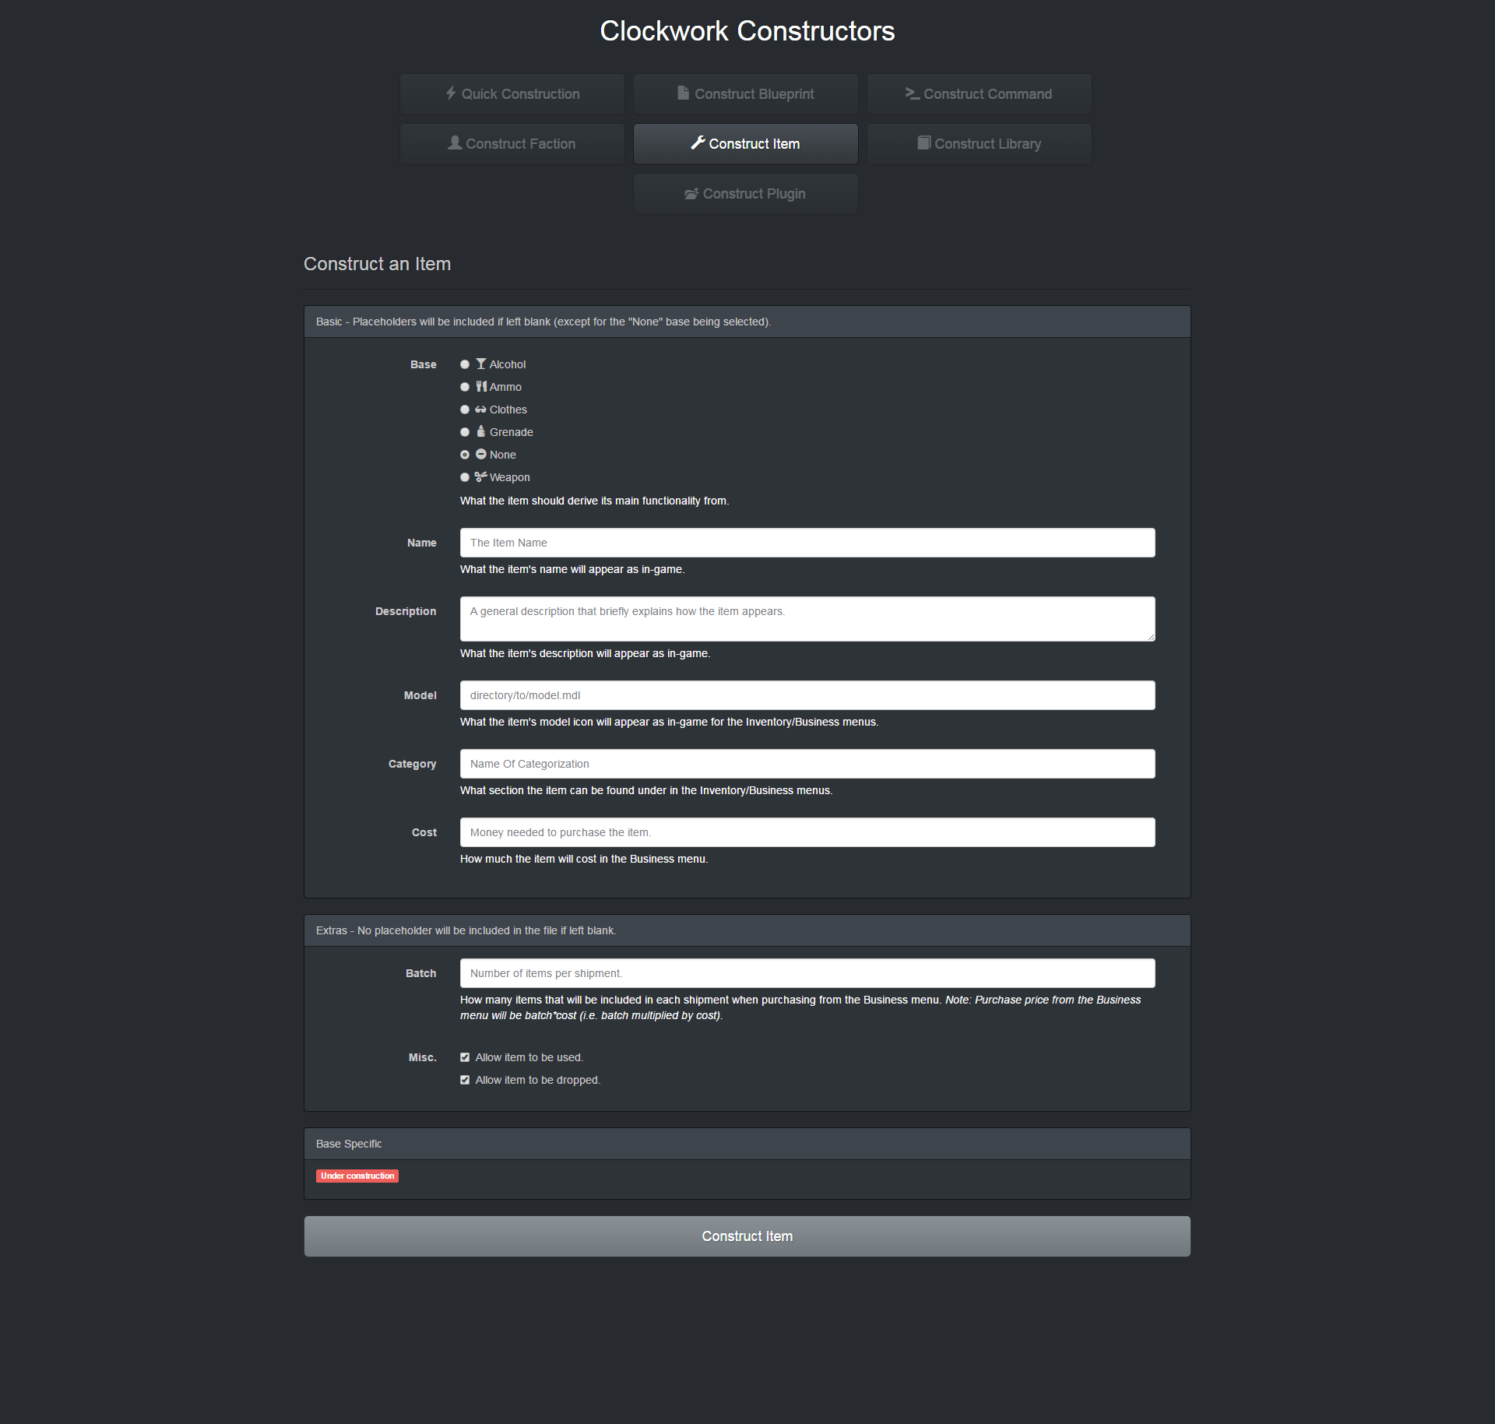Click the Batch number input field
Image resolution: width=1495 pixels, height=1424 pixels.
pos(807,973)
